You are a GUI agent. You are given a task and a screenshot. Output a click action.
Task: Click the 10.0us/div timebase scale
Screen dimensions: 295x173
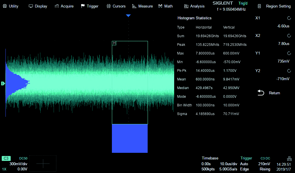tap(229, 164)
